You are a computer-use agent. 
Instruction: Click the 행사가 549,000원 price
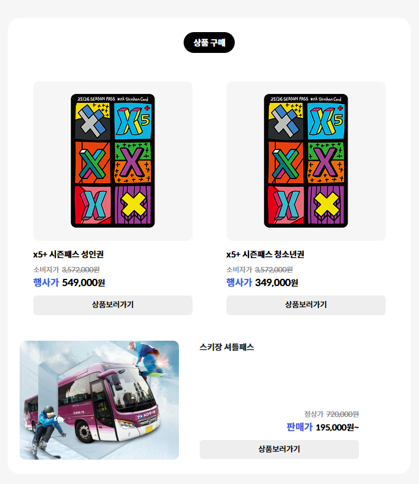(69, 282)
